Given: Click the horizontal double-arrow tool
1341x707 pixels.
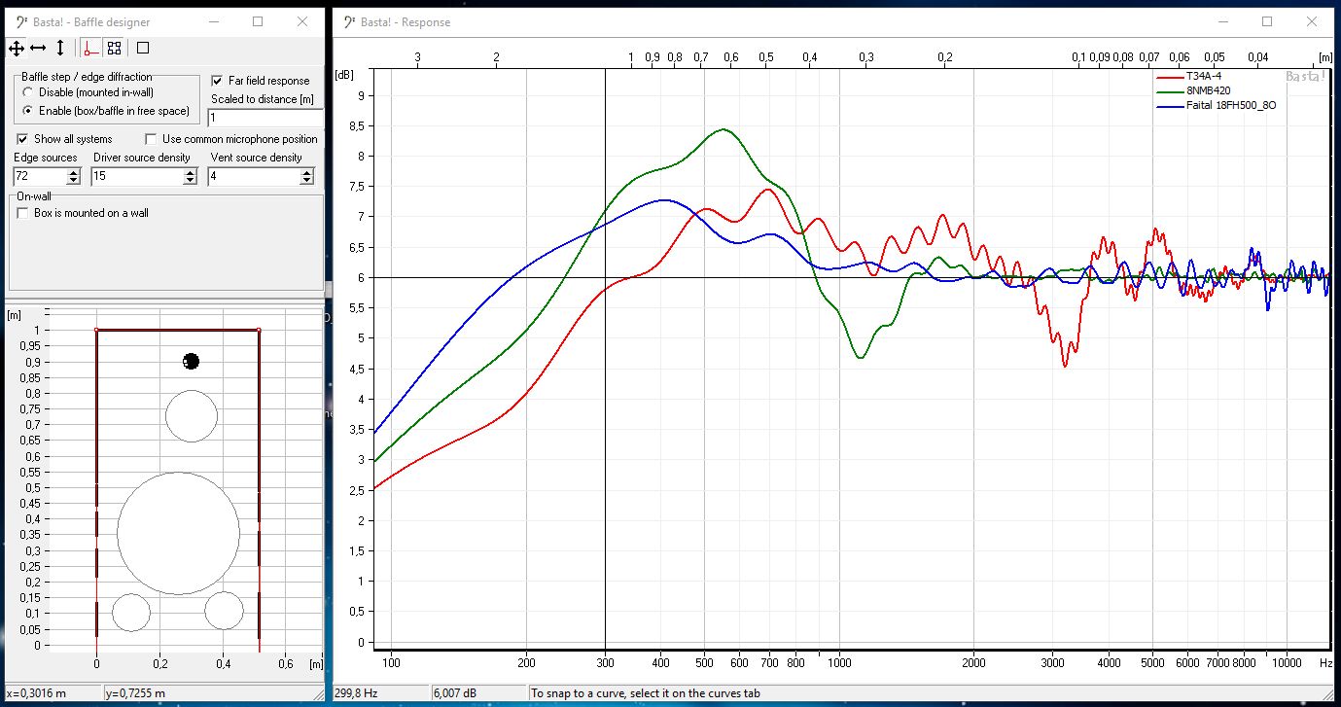Looking at the screenshot, I should pos(38,48).
